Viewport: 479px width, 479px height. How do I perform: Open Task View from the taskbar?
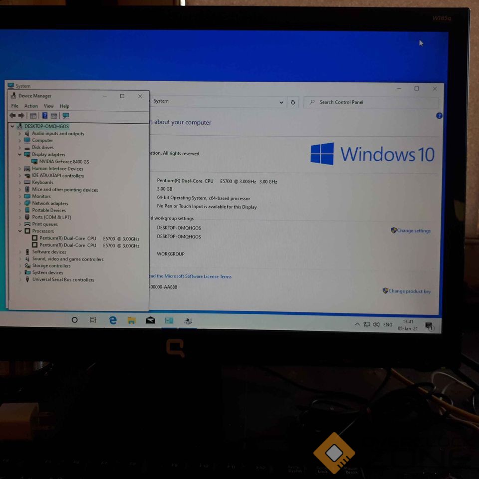coord(93,320)
